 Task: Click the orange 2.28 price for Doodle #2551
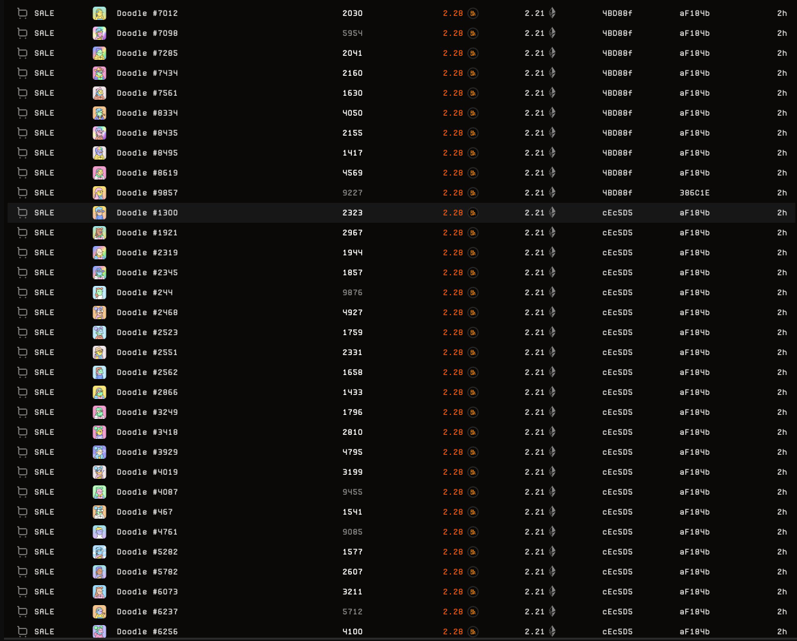tap(453, 352)
